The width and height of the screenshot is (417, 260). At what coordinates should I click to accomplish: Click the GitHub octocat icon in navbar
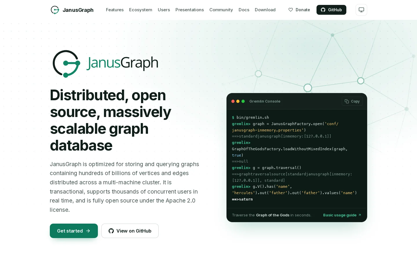[x=323, y=10]
